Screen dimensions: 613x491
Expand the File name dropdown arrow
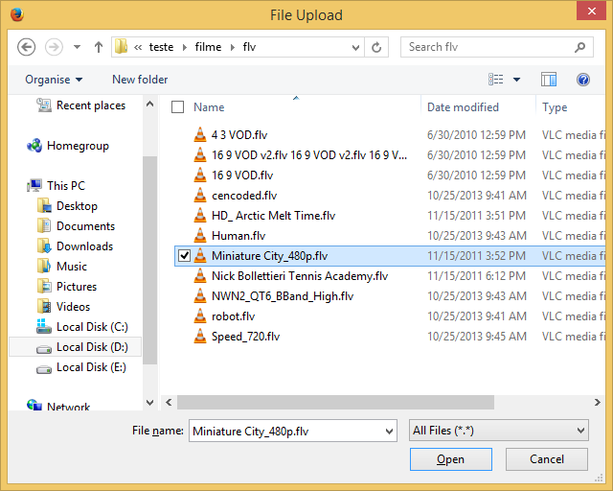point(389,432)
